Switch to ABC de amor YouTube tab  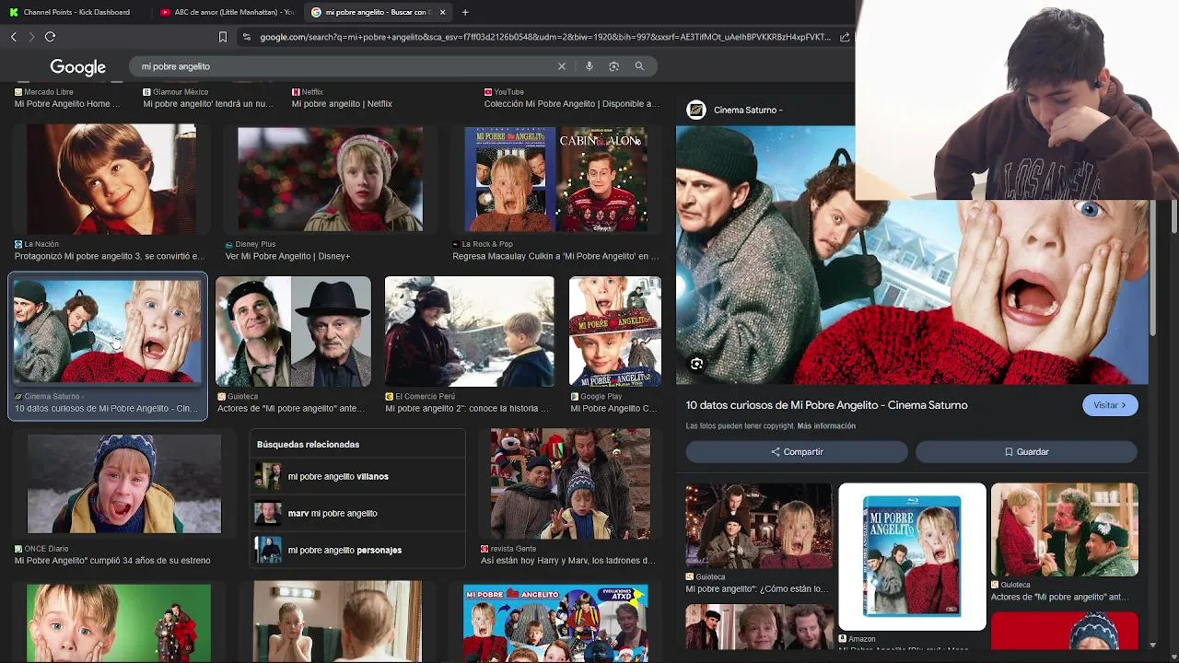coord(227,12)
